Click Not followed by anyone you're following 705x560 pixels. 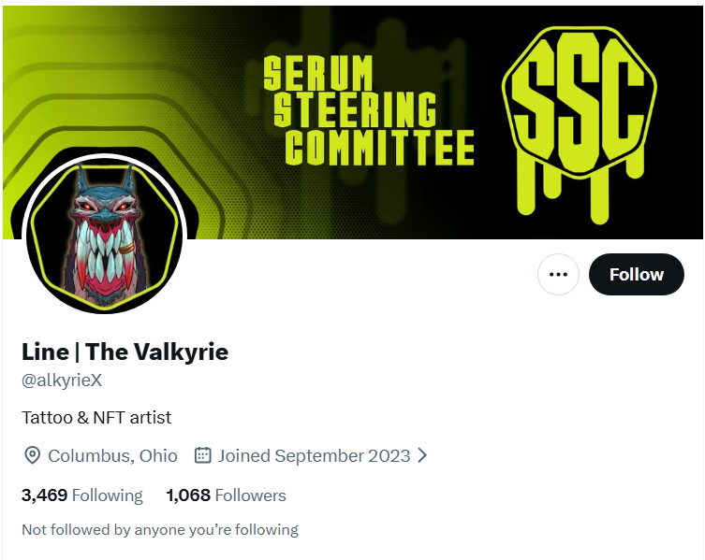coord(160,530)
